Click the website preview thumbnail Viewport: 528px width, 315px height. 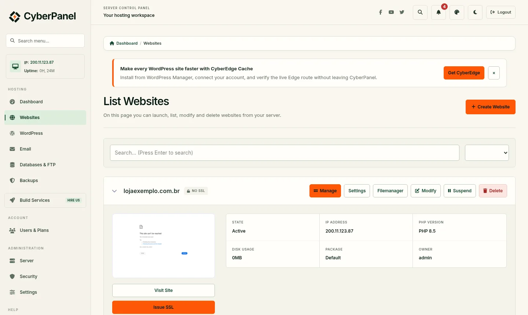(164, 246)
